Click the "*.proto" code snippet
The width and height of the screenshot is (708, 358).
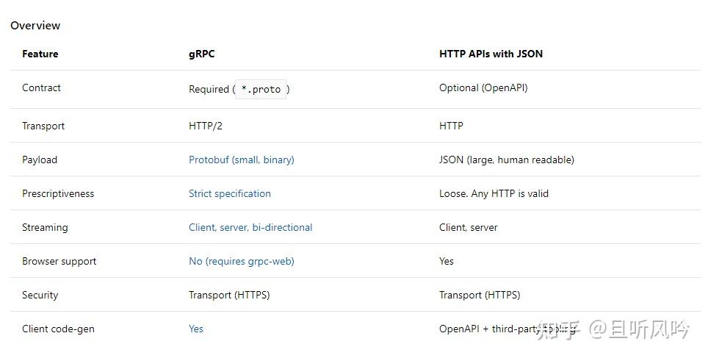point(261,90)
